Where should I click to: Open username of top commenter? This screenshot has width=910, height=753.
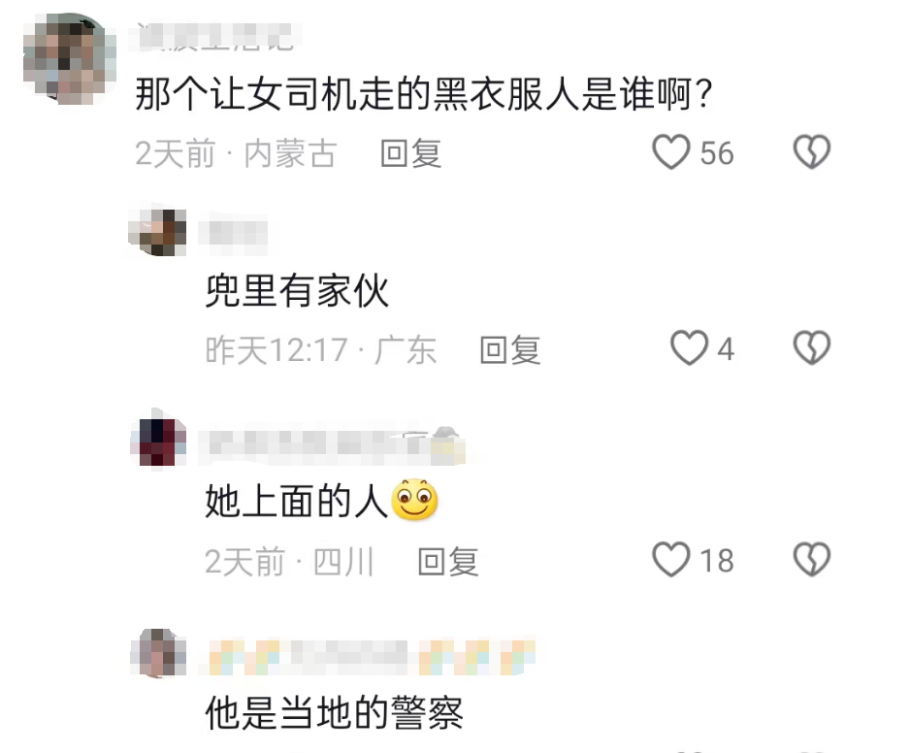pyautogui.click(x=214, y=37)
